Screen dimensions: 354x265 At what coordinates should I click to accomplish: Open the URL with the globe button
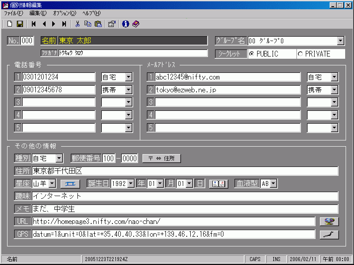pos(329,222)
